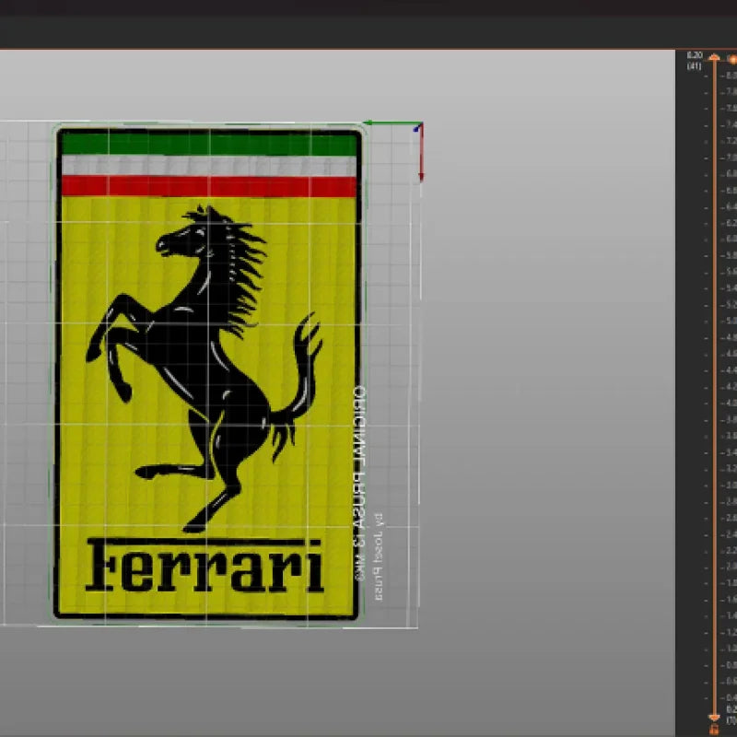Click the lower layer slider thumb

click(x=713, y=717)
